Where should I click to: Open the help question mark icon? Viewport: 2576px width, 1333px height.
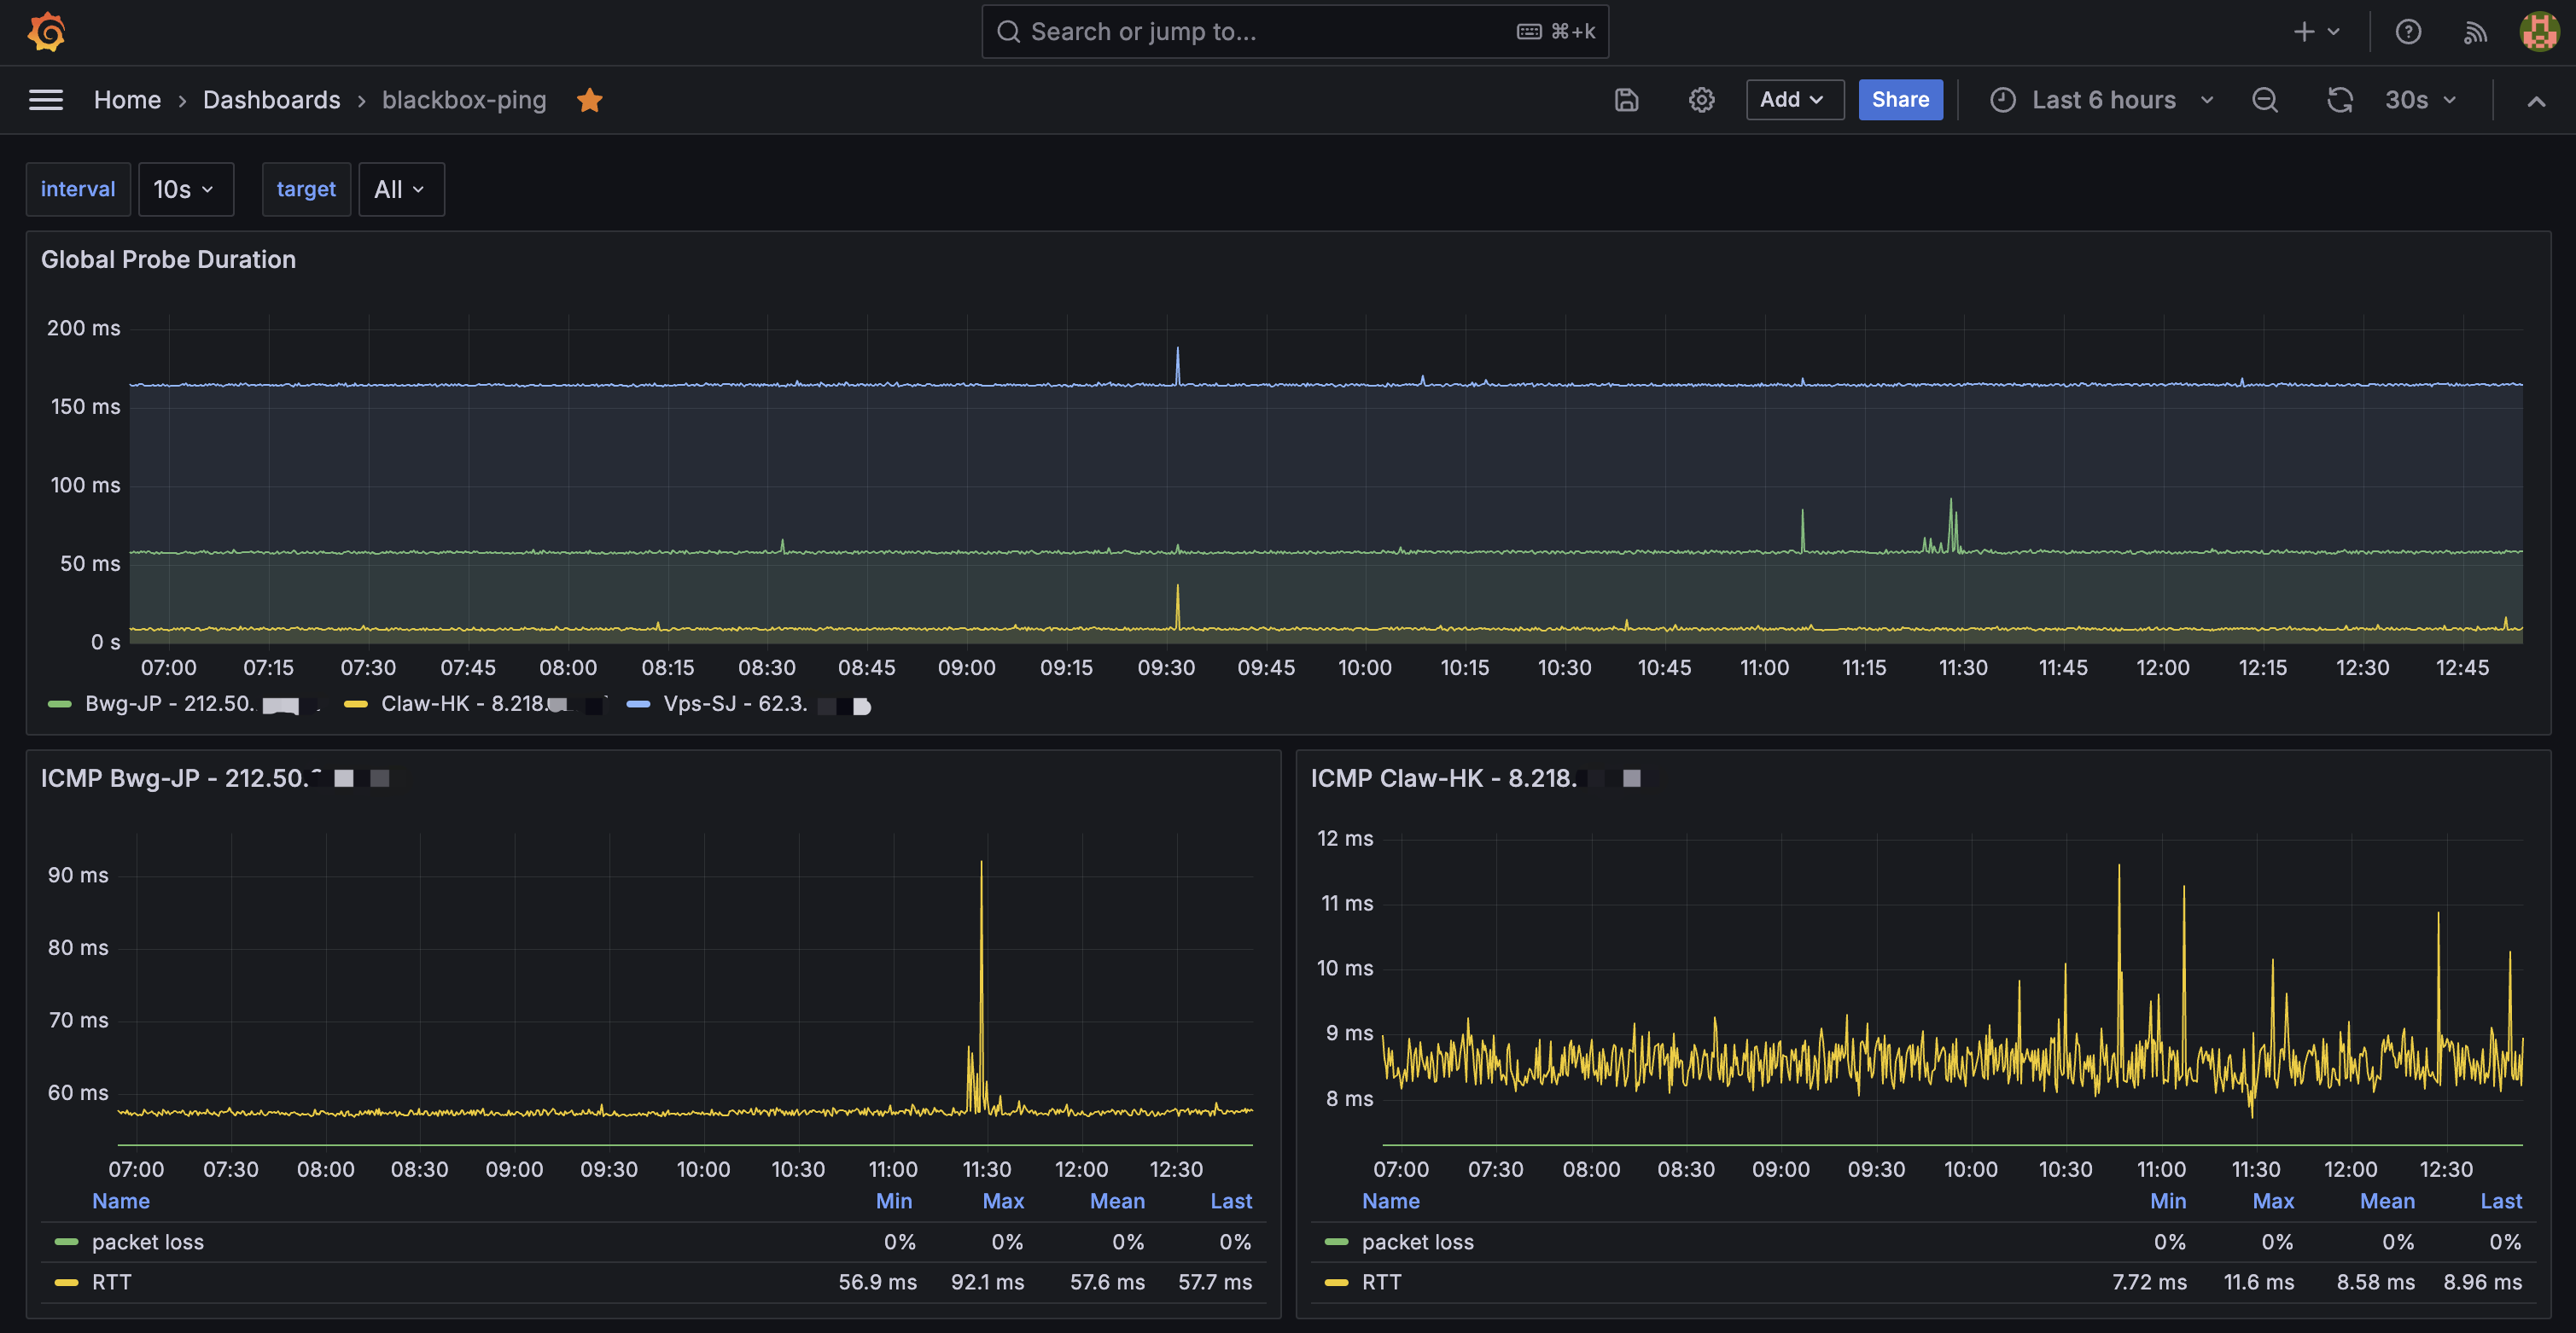coord(2408,32)
